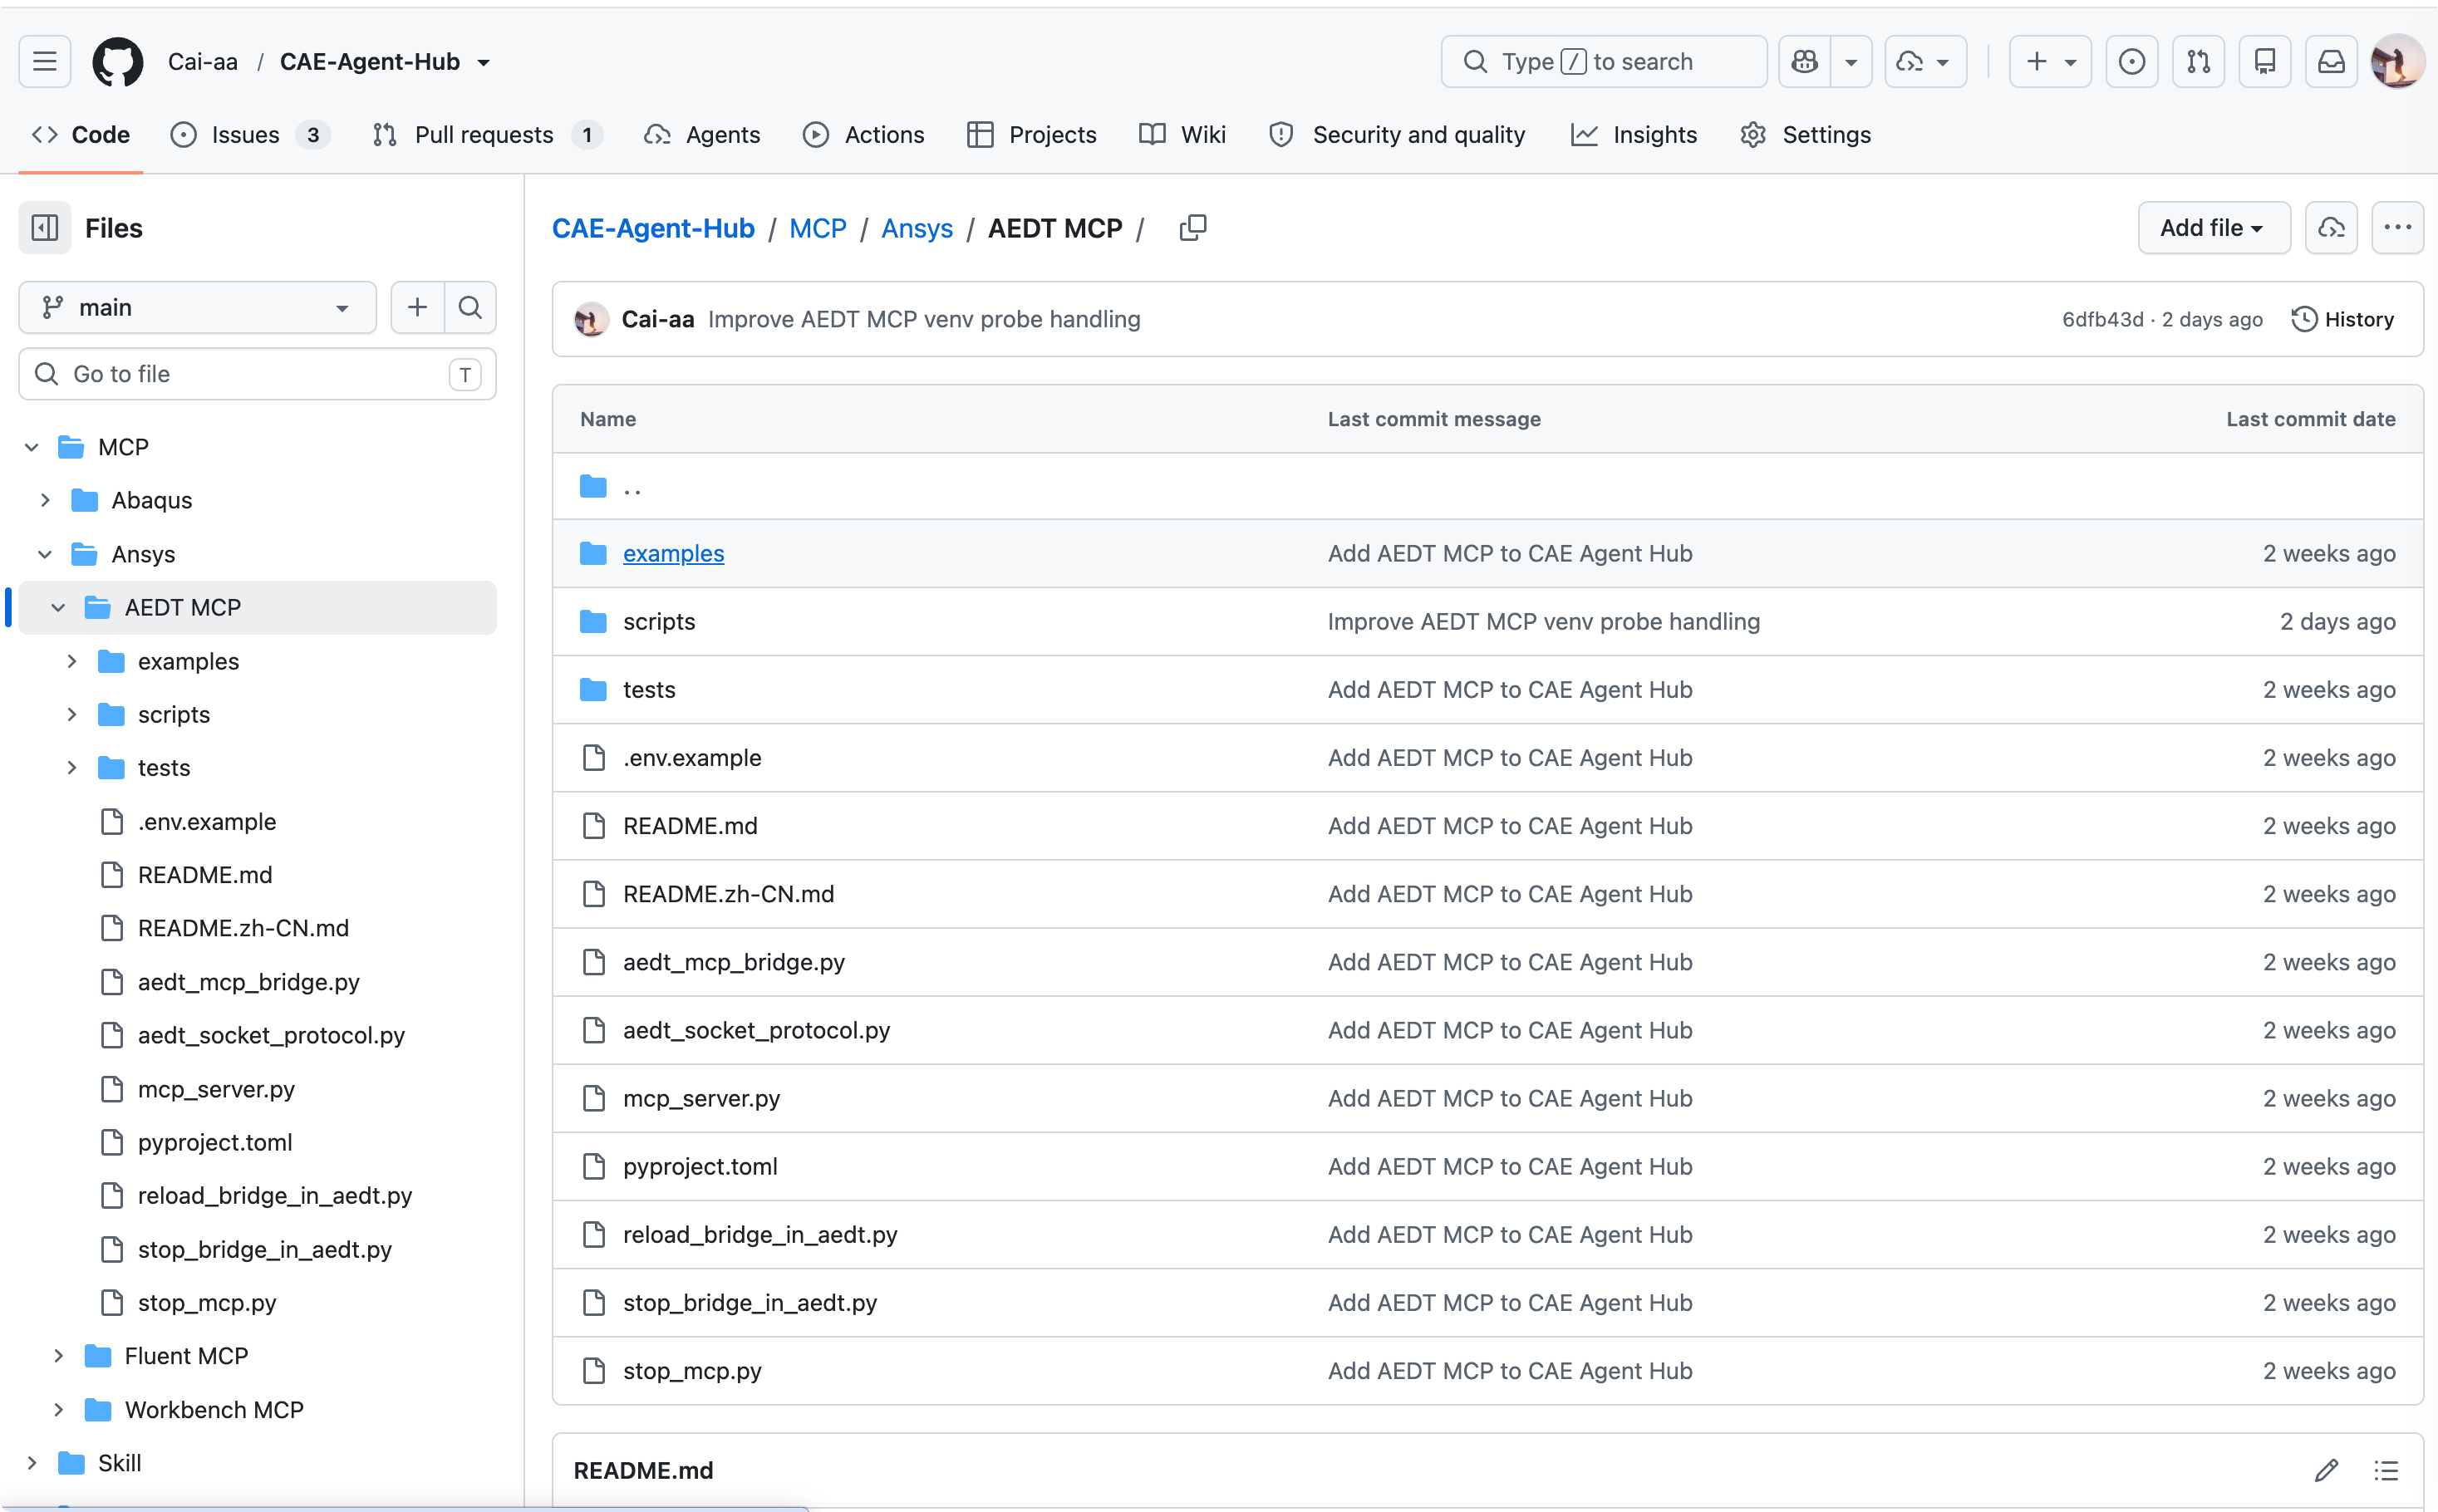The height and width of the screenshot is (1512, 2438).
Task: View commit History for this folder
Action: coord(2343,320)
